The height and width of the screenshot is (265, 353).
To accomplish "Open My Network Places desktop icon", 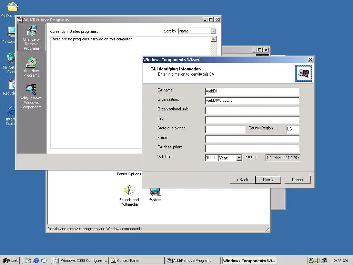I will [10, 63].
